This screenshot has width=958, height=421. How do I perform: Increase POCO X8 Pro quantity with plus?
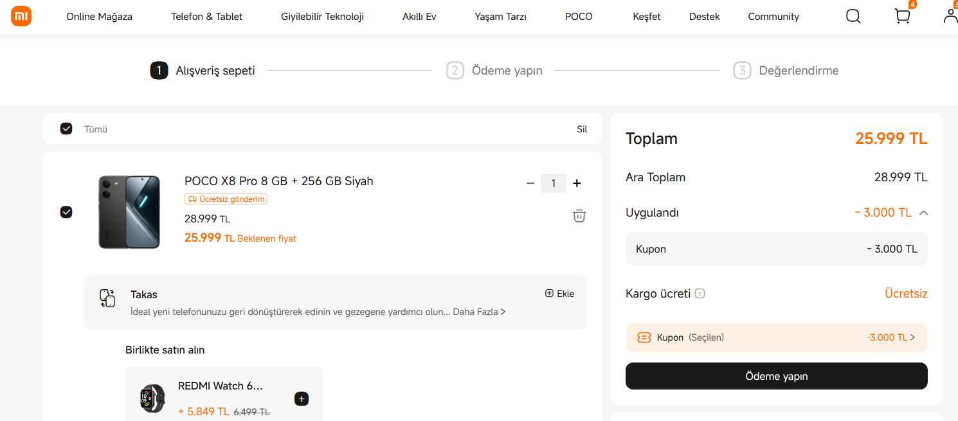577,183
